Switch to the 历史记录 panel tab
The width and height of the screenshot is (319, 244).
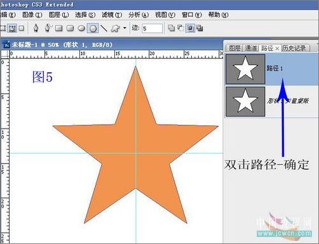pos(294,48)
